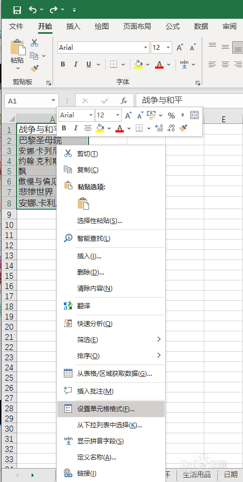The image size is (243, 482).
Task: Click the Copy icon in ribbon clipboard group
Action: (34, 56)
